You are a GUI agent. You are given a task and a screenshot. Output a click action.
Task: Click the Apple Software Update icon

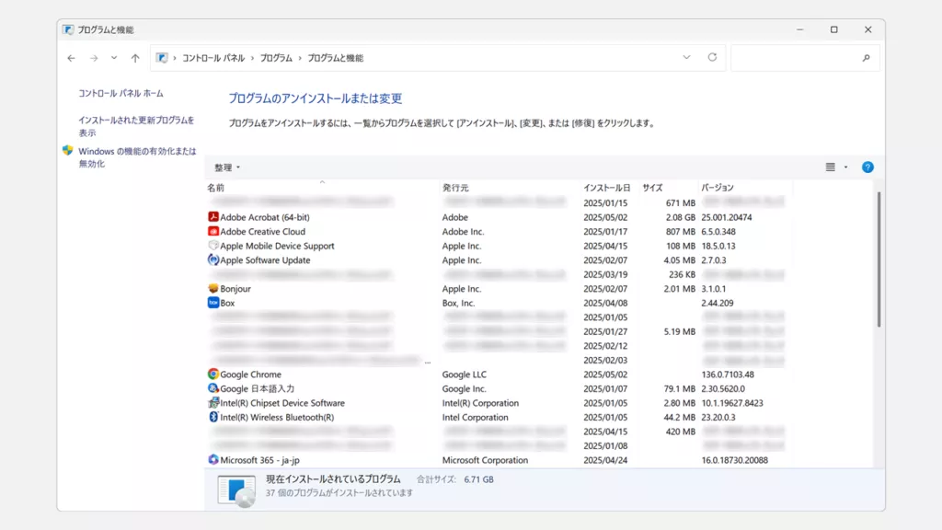(213, 260)
